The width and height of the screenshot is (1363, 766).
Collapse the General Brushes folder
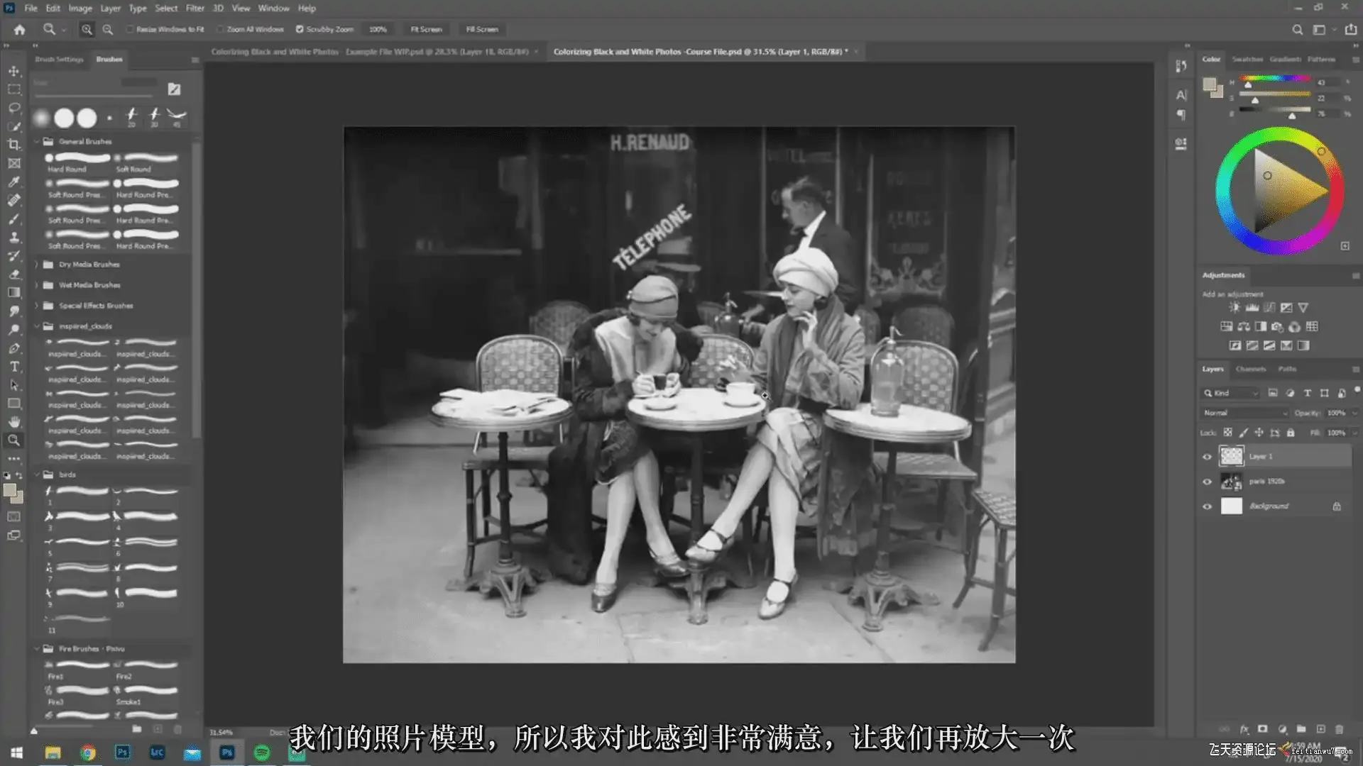pyautogui.click(x=37, y=142)
